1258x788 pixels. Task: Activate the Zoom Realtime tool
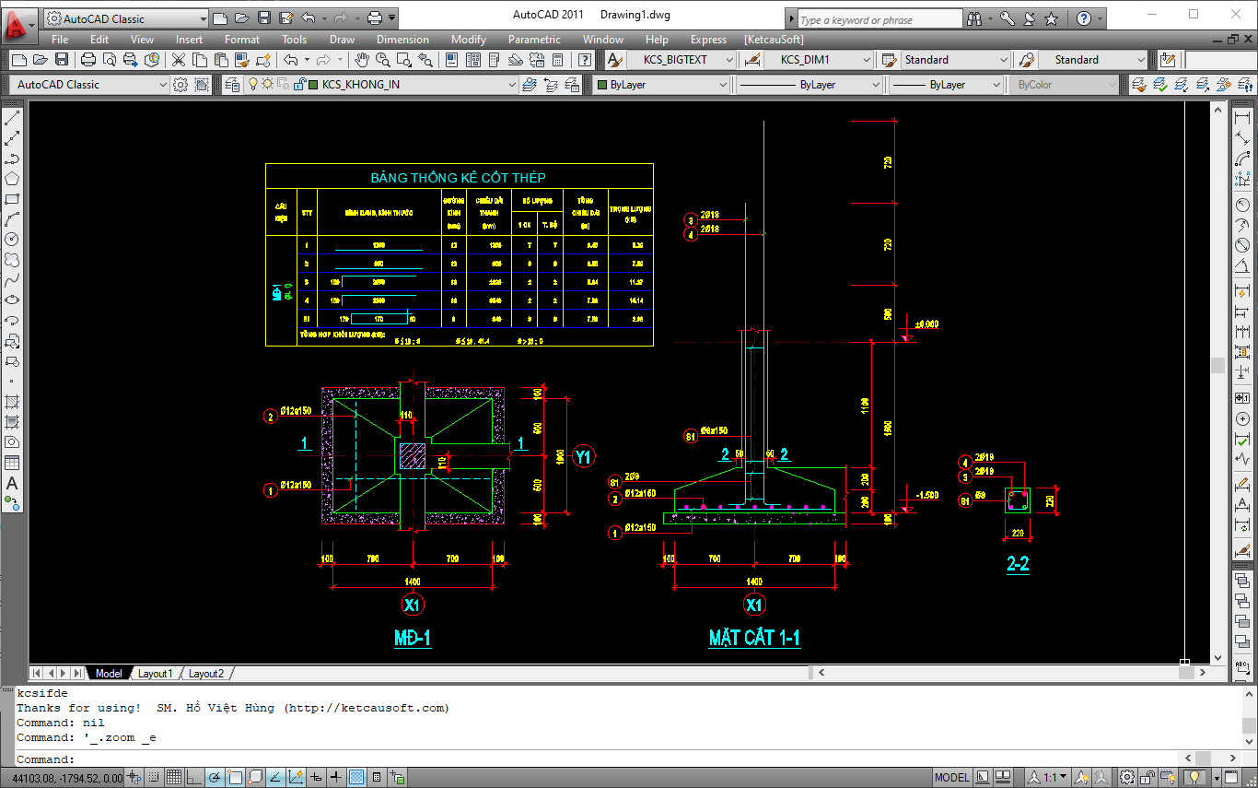pyautogui.click(x=383, y=60)
